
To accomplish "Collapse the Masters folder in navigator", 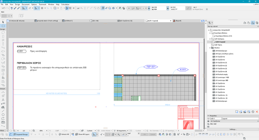I will 210,48.
